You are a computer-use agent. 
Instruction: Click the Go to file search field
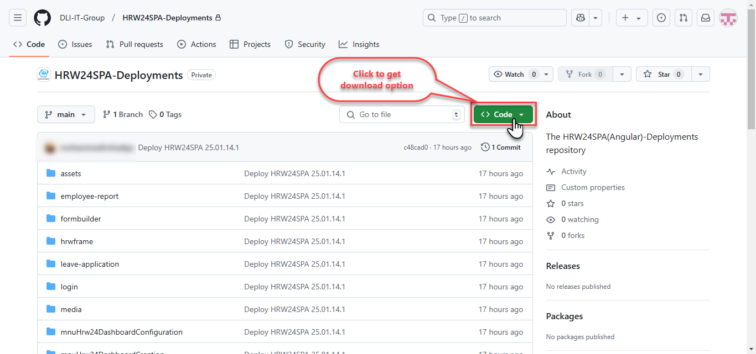[x=401, y=114]
